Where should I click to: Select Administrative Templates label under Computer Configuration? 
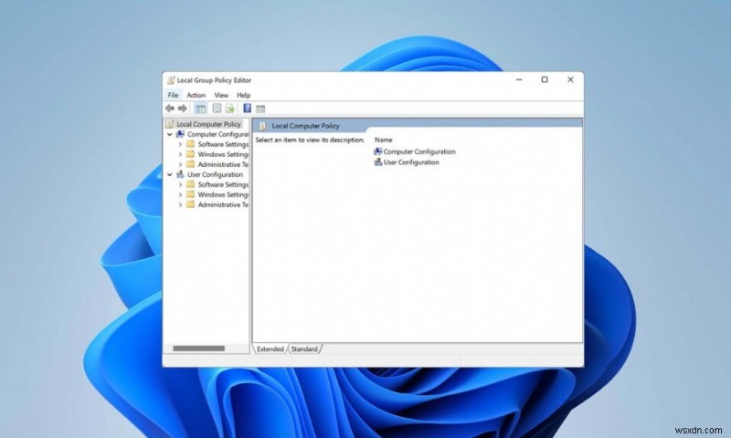tap(223, 164)
